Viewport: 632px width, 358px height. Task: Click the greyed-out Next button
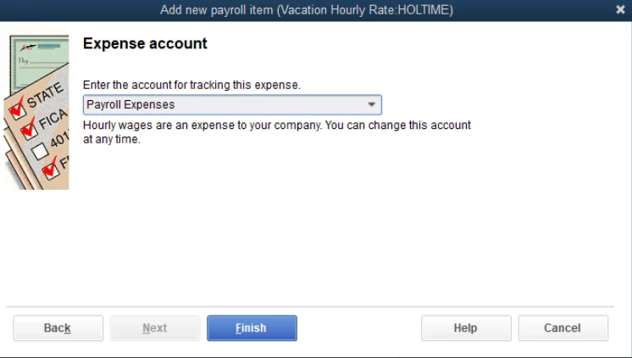(x=155, y=328)
